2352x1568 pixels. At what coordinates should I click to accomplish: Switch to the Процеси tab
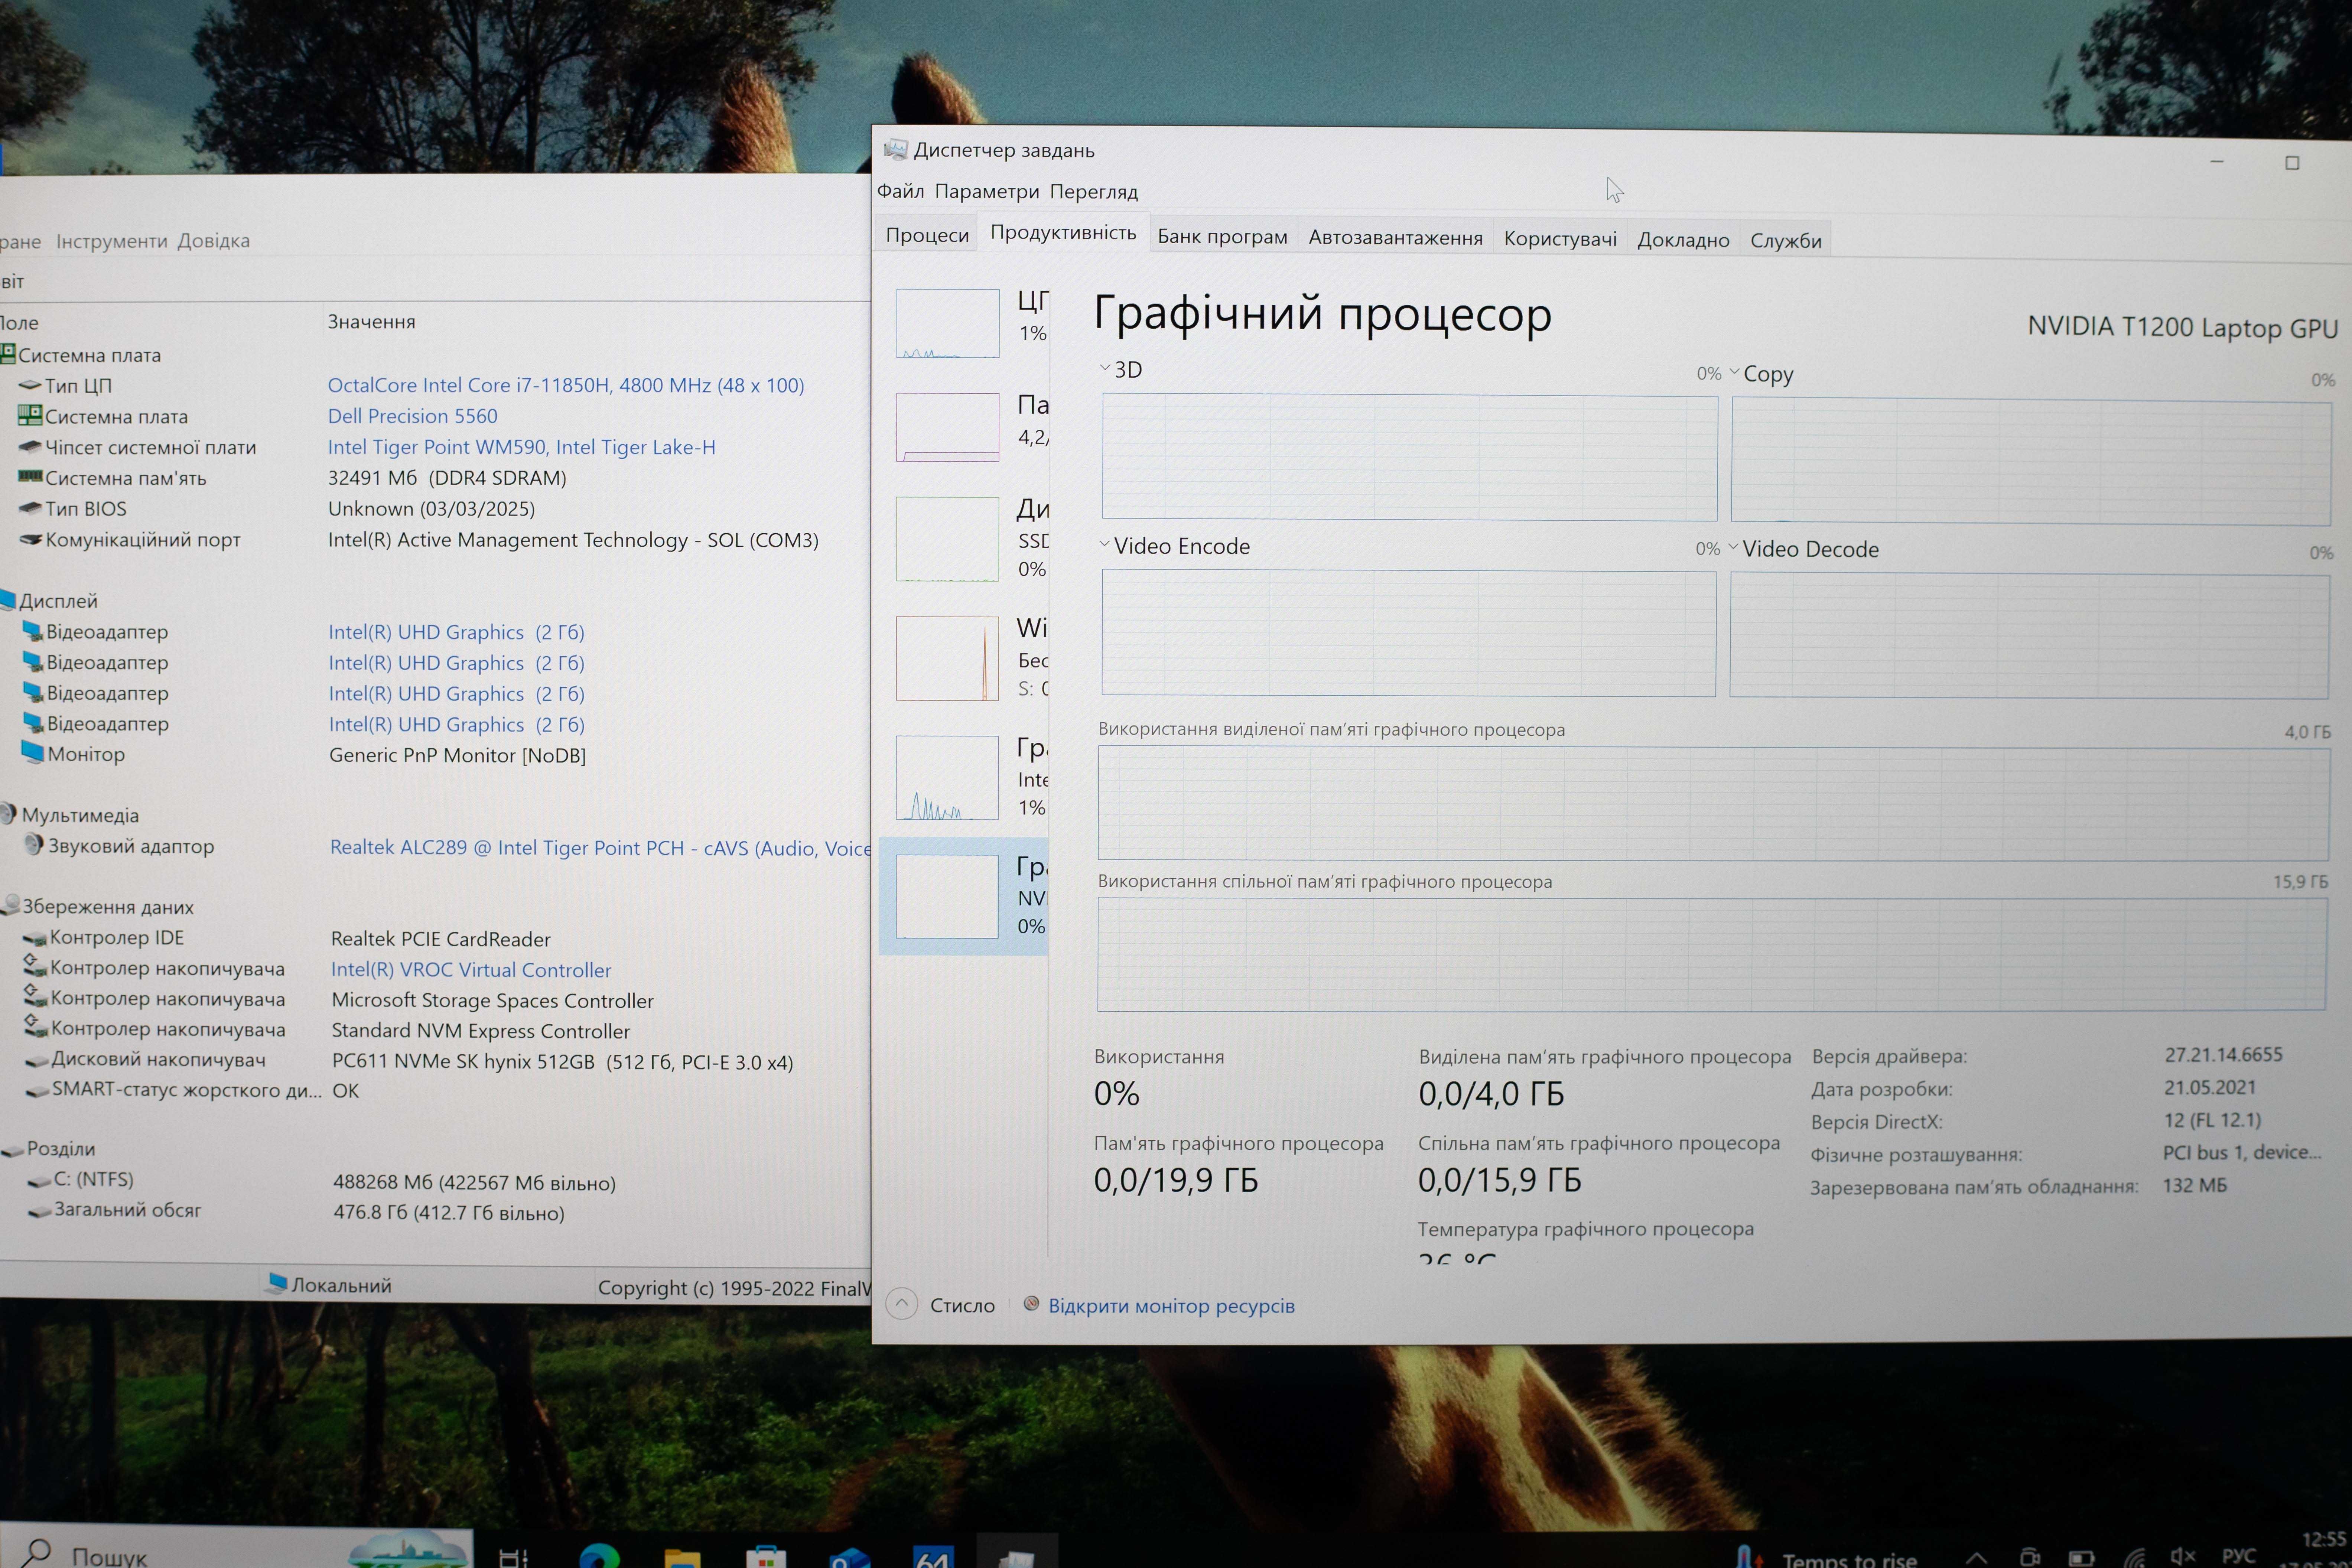tap(927, 235)
